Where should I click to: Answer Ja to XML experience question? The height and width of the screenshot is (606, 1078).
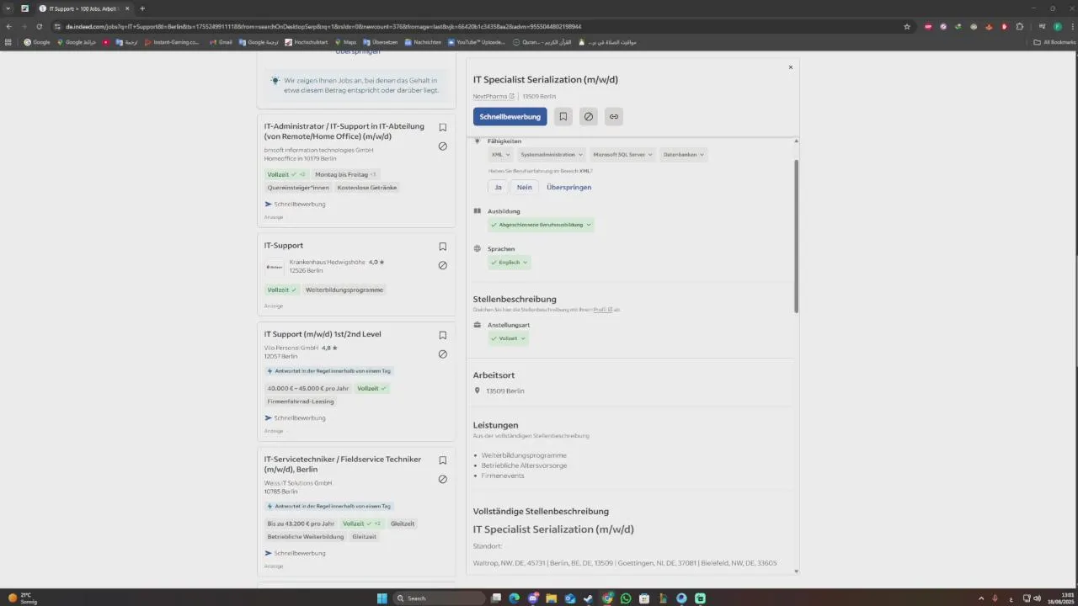coord(498,187)
